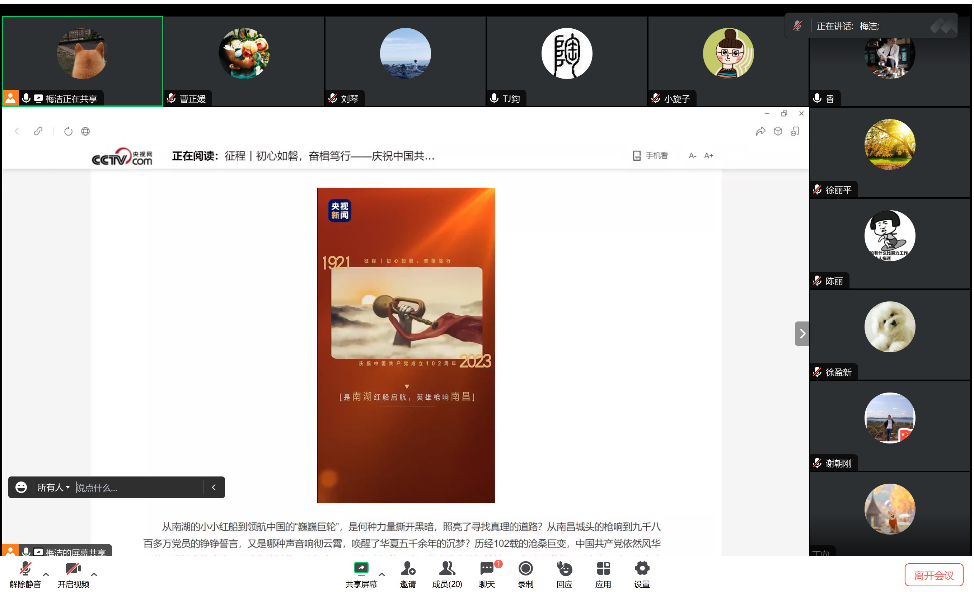
Task: Click the refresh page icon
Action: (x=69, y=131)
